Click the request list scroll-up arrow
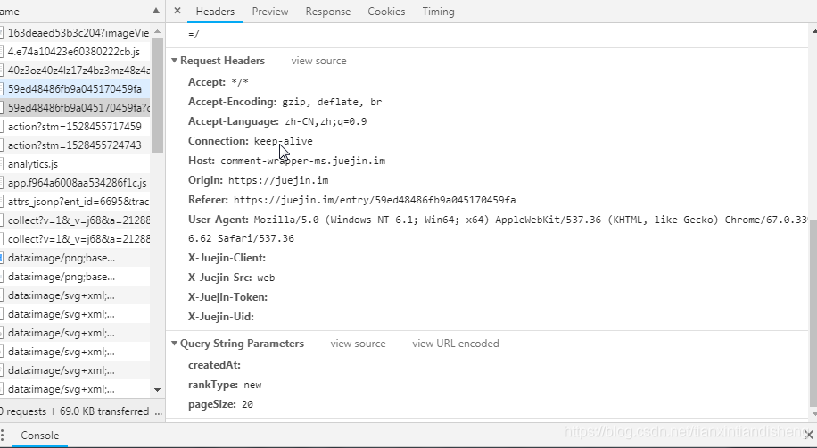Screen dimensions: 817x448 pos(157,32)
